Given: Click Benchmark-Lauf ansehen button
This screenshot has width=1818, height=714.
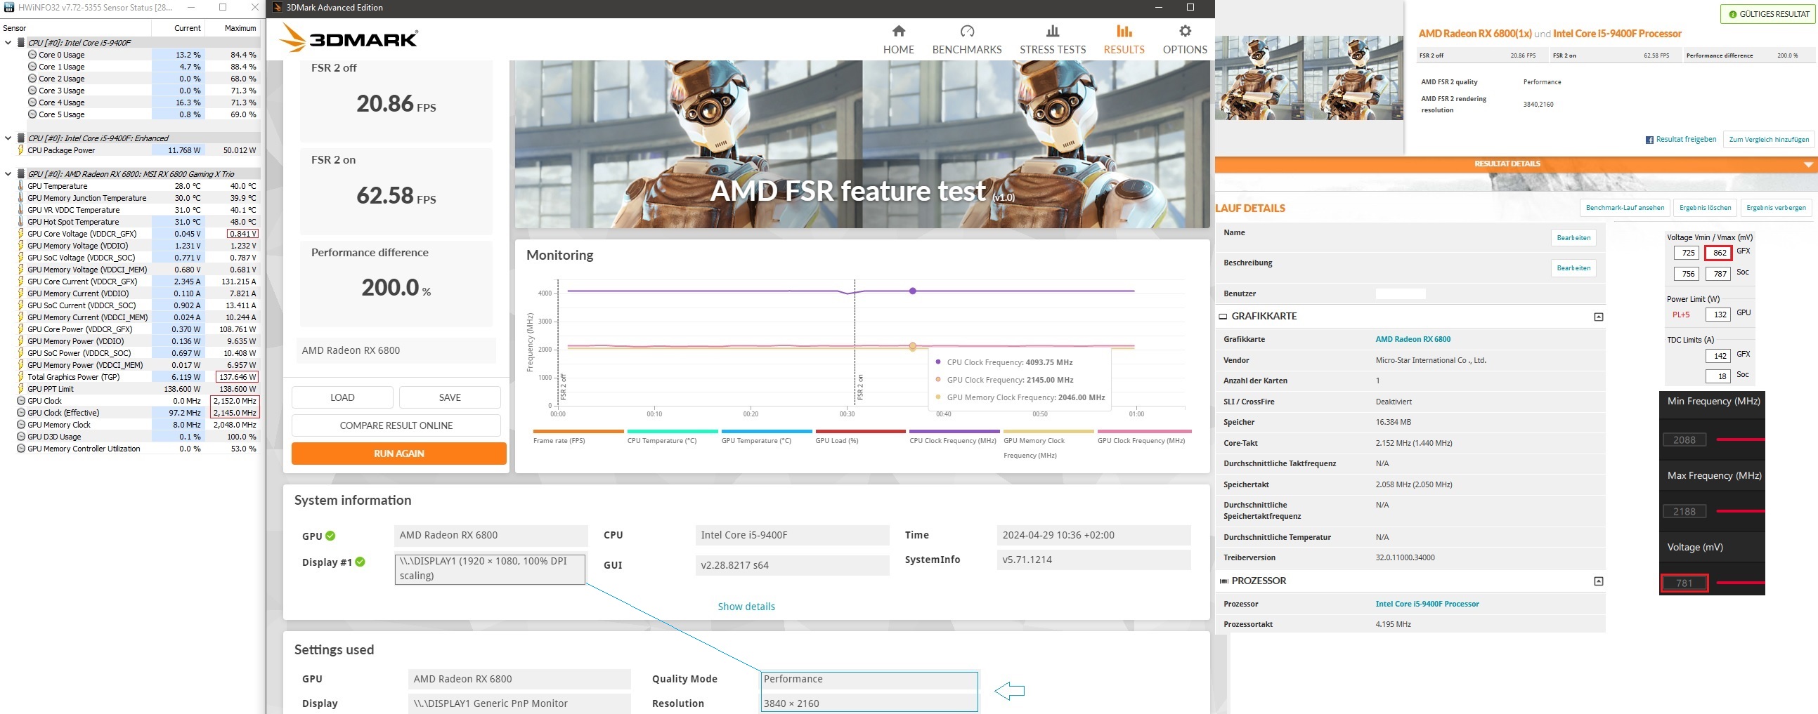Looking at the screenshot, I should [x=1625, y=208].
